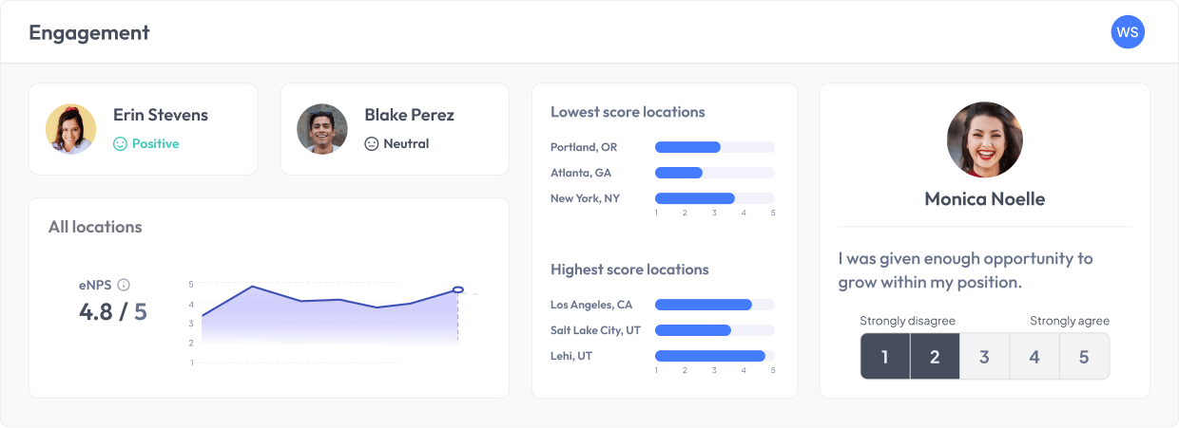Viewport: 1179px width, 428px height.
Task: Click the Atlanta, GA location label
Action: click(581, 173)
